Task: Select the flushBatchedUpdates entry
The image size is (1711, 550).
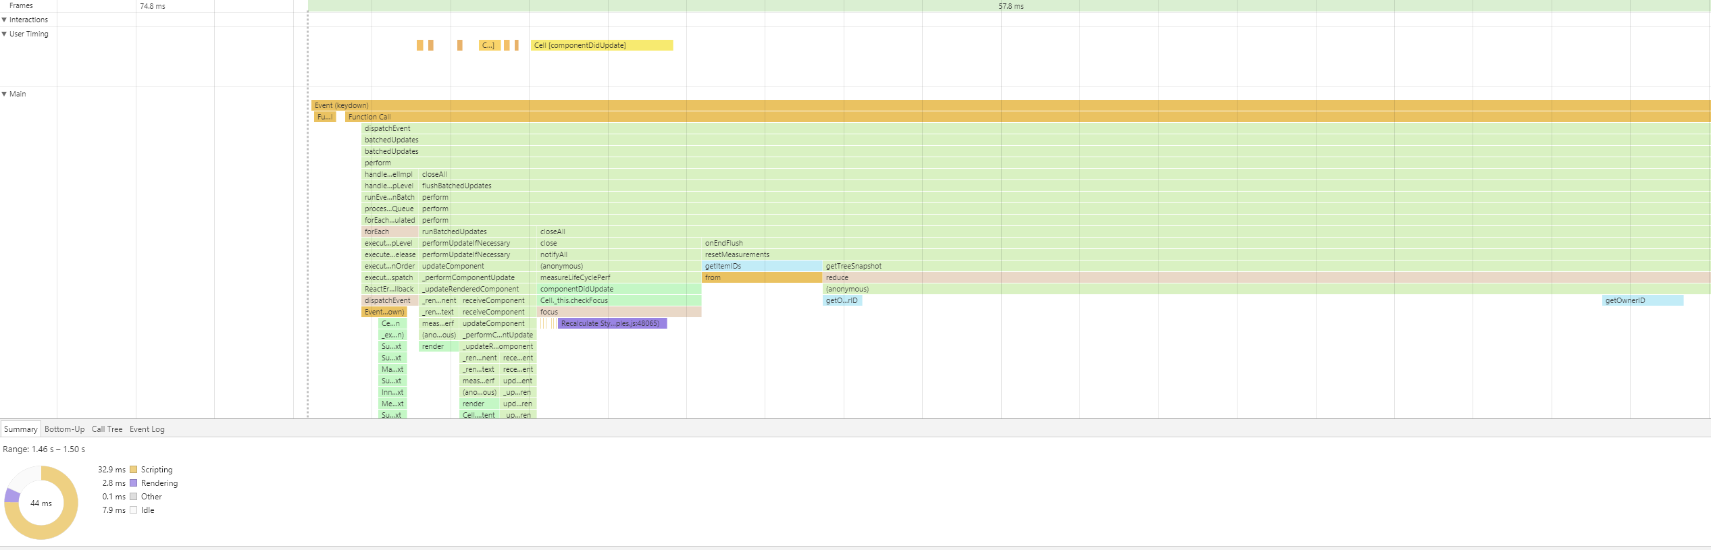Action: (x=1065, y=186)
